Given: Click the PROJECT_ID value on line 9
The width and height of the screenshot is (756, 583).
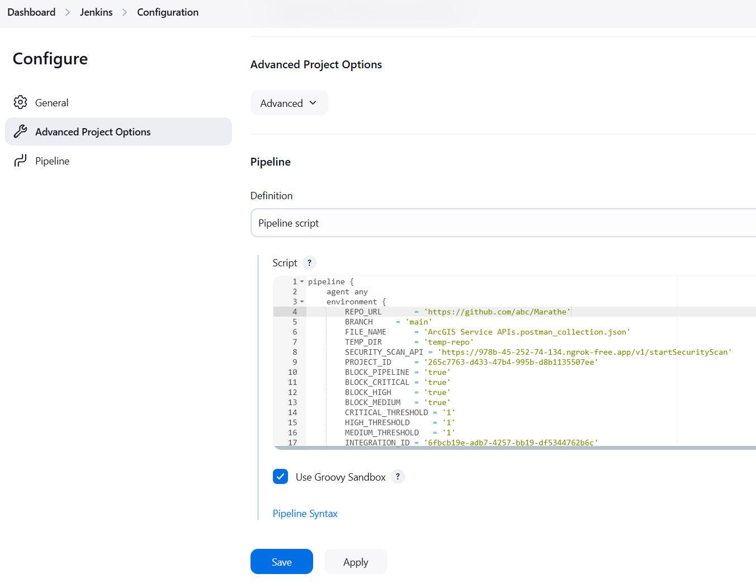Looking at the screenshot, I should 511,362.
